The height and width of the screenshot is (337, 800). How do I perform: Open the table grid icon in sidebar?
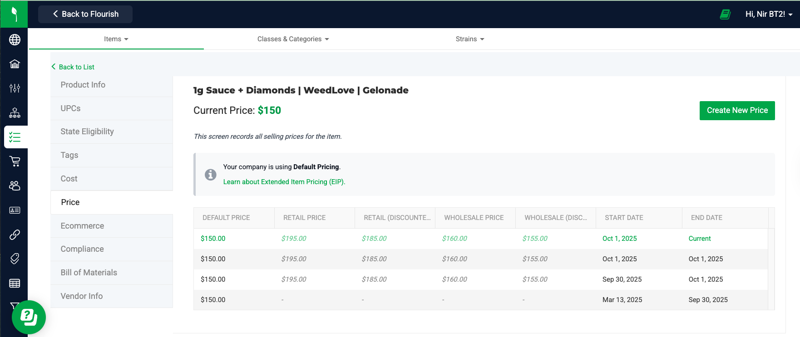(15, 283)
